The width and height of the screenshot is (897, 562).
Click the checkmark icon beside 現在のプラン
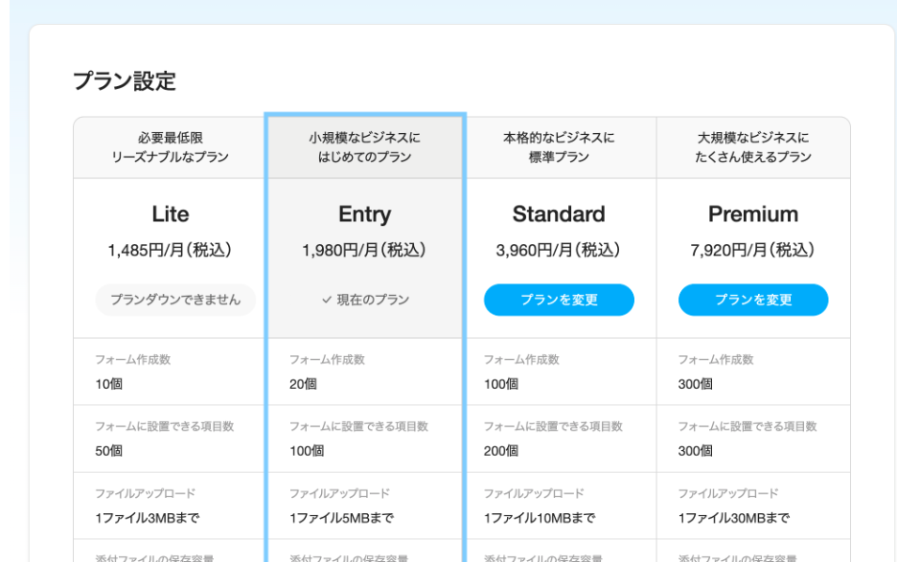(327, 300)
